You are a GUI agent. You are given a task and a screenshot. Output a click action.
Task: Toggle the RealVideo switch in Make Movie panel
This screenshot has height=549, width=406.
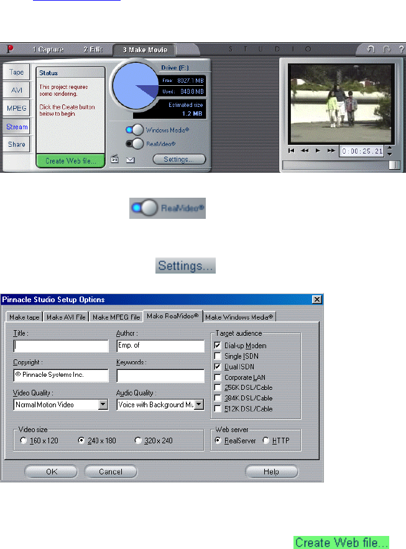[x=135, y=144]
